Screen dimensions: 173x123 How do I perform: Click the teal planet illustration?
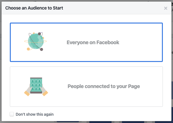pos(36,41)
